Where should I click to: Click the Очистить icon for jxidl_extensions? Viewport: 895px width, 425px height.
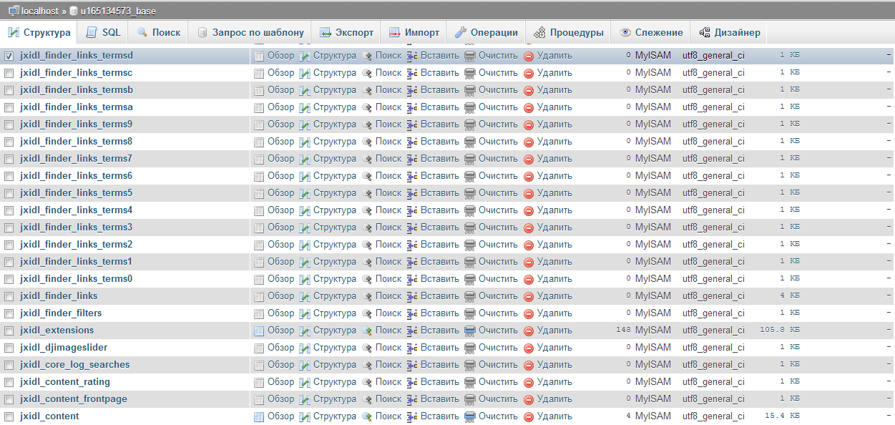(x=470, y=331)
